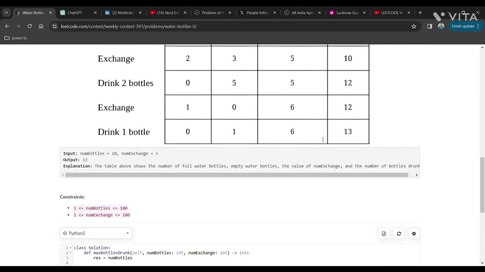Viewport: 485px width, 272px height.
Task: Click 'res = numBottles' code line
Action: (113, 258)
